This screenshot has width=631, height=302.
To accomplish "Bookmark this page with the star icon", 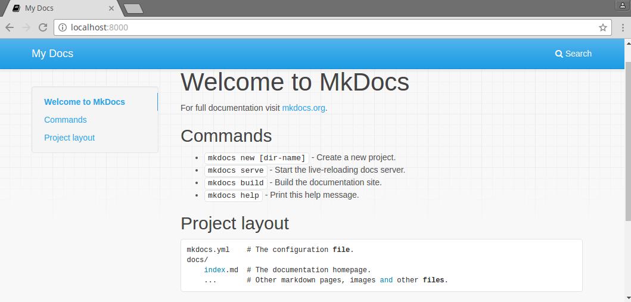I will click(x=602, y=27).
